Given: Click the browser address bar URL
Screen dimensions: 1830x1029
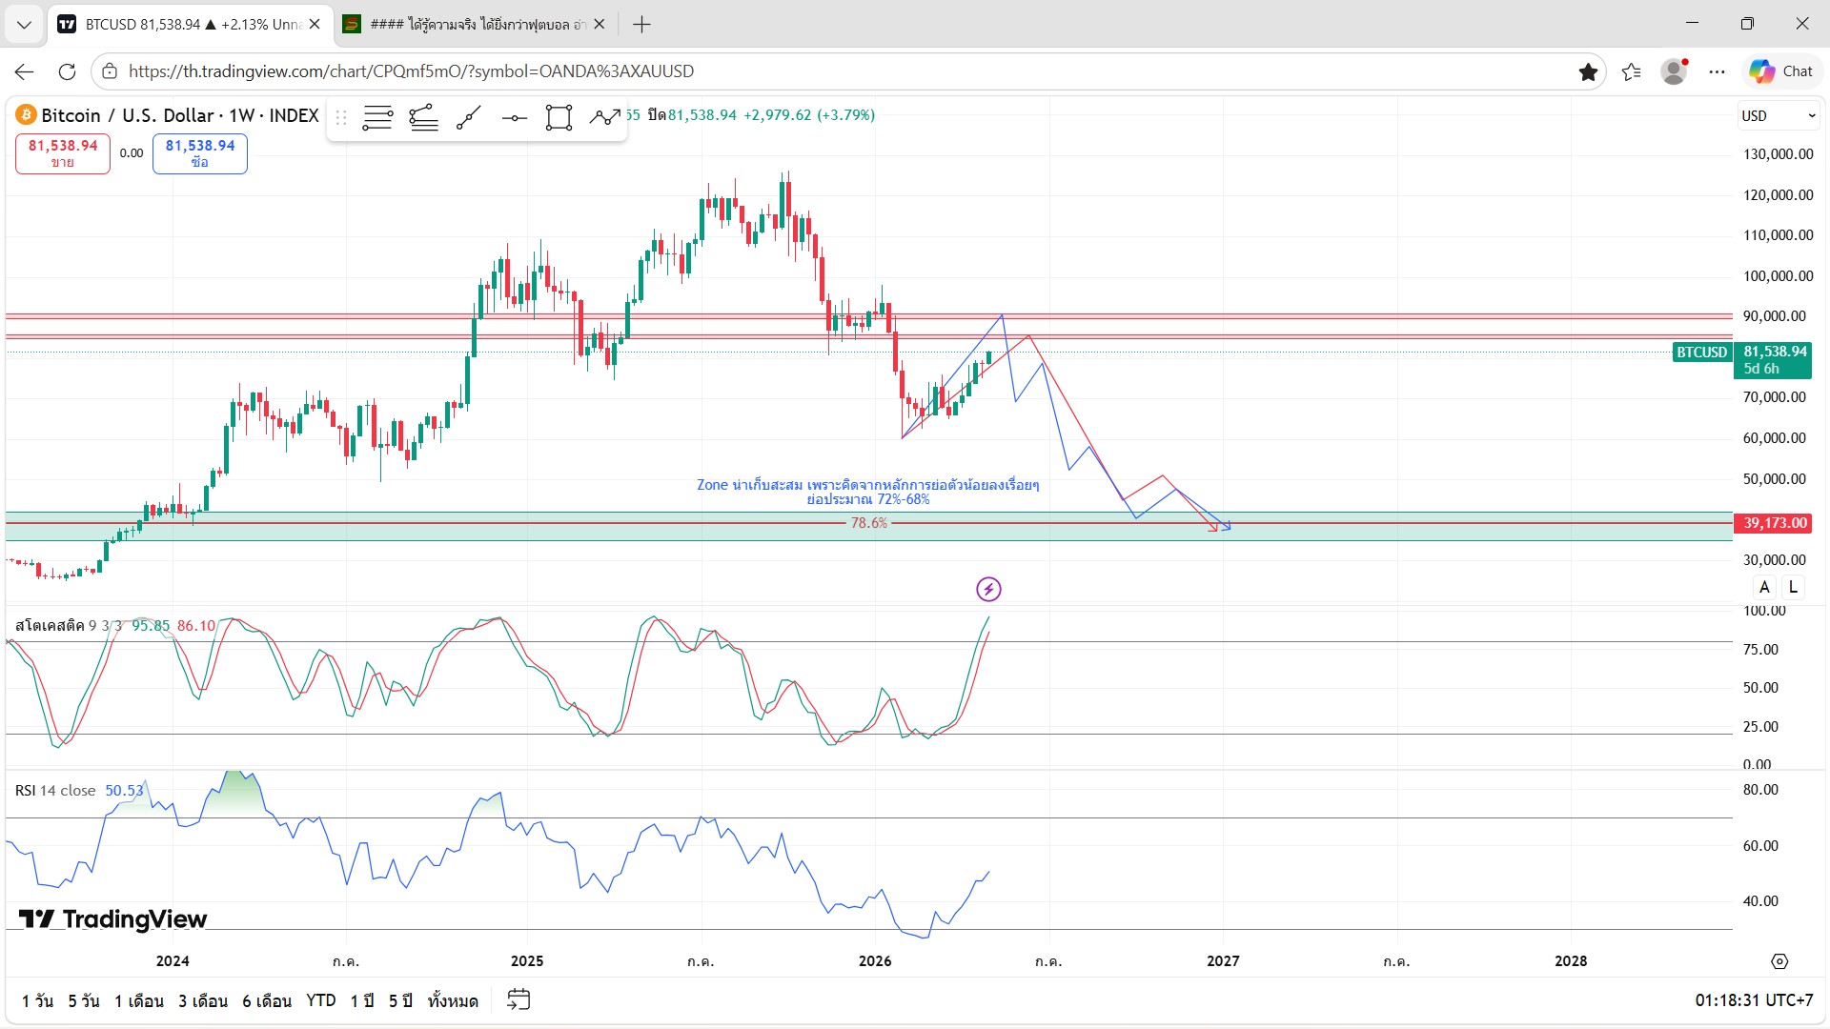Looking at the screenshot, I should pos(411,71).
